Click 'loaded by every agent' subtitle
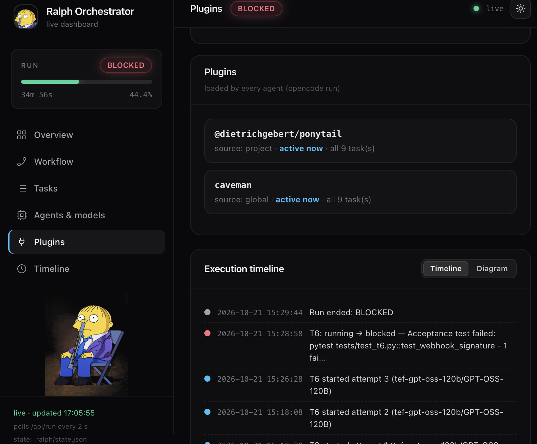 [272, 88]
